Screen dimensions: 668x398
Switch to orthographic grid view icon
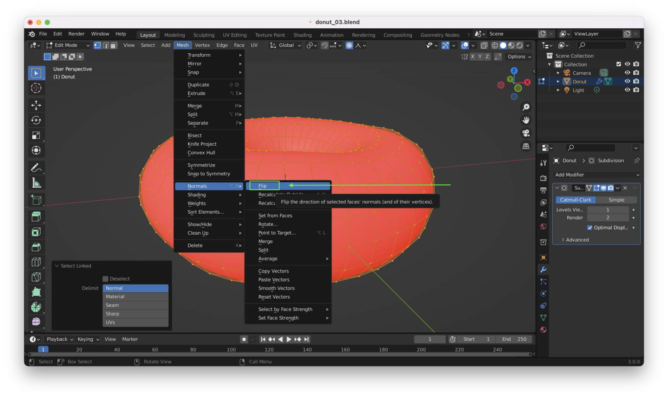pyautogui.click(x=526, y=146)
